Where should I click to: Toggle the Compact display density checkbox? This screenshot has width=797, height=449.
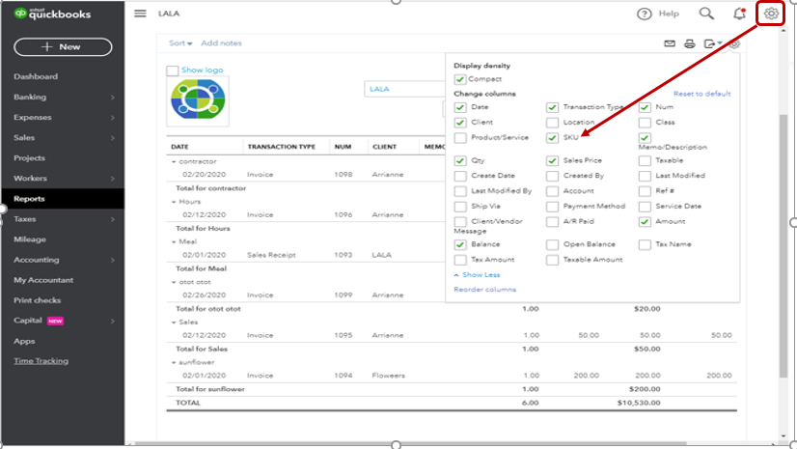(460, 79)
